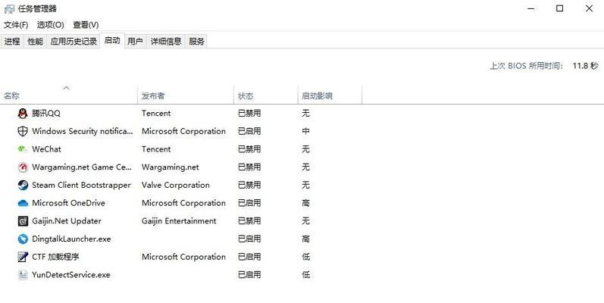Click 无 impact in Gaijin.Net row
Screen dimensions: 604x303
point(305,221)
